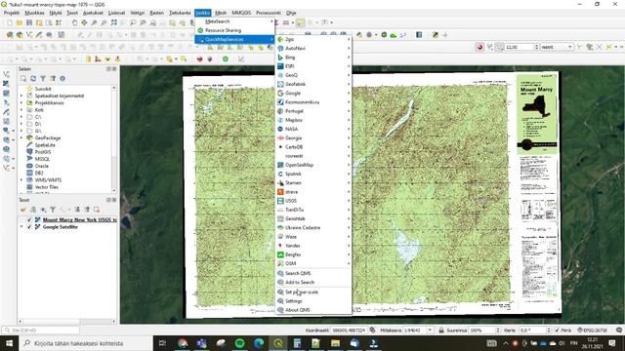Image resolution: width=625 pixels, height=351 pixels.
Task: Click the Open Data Source Manager icon
Action: (x=10, y=35)
